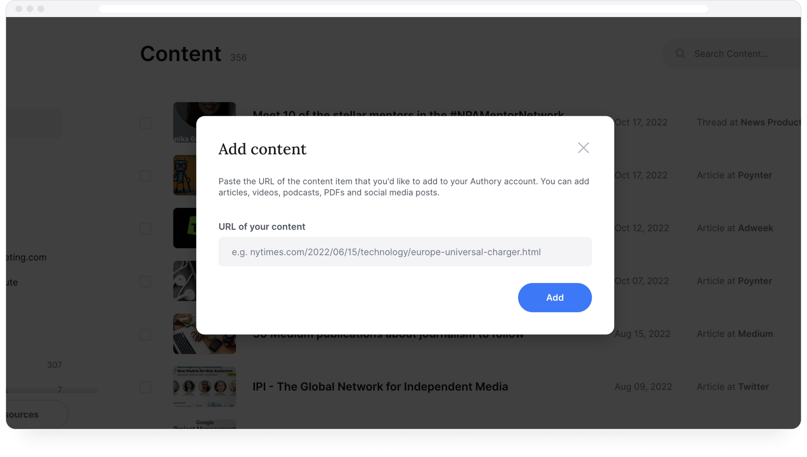Focus the URL of your content field

[x=405, y=252]
